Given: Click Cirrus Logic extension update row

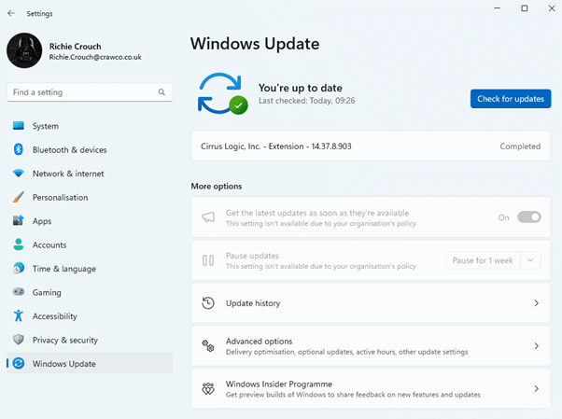Looking at the screenshot, I should (x=371, y=146).
